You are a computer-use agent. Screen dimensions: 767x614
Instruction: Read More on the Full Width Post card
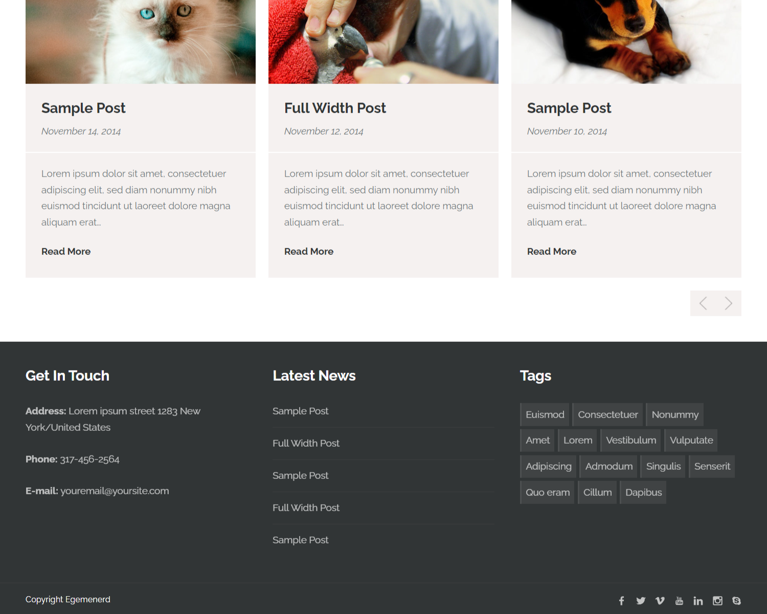click(x=309, y=251)
